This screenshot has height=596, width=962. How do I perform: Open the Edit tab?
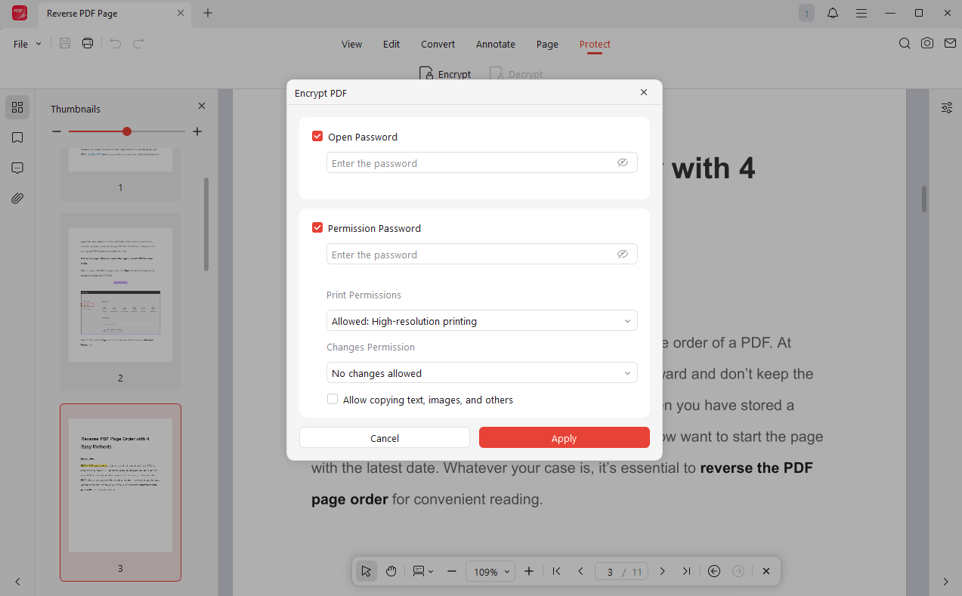pos(391,44)
